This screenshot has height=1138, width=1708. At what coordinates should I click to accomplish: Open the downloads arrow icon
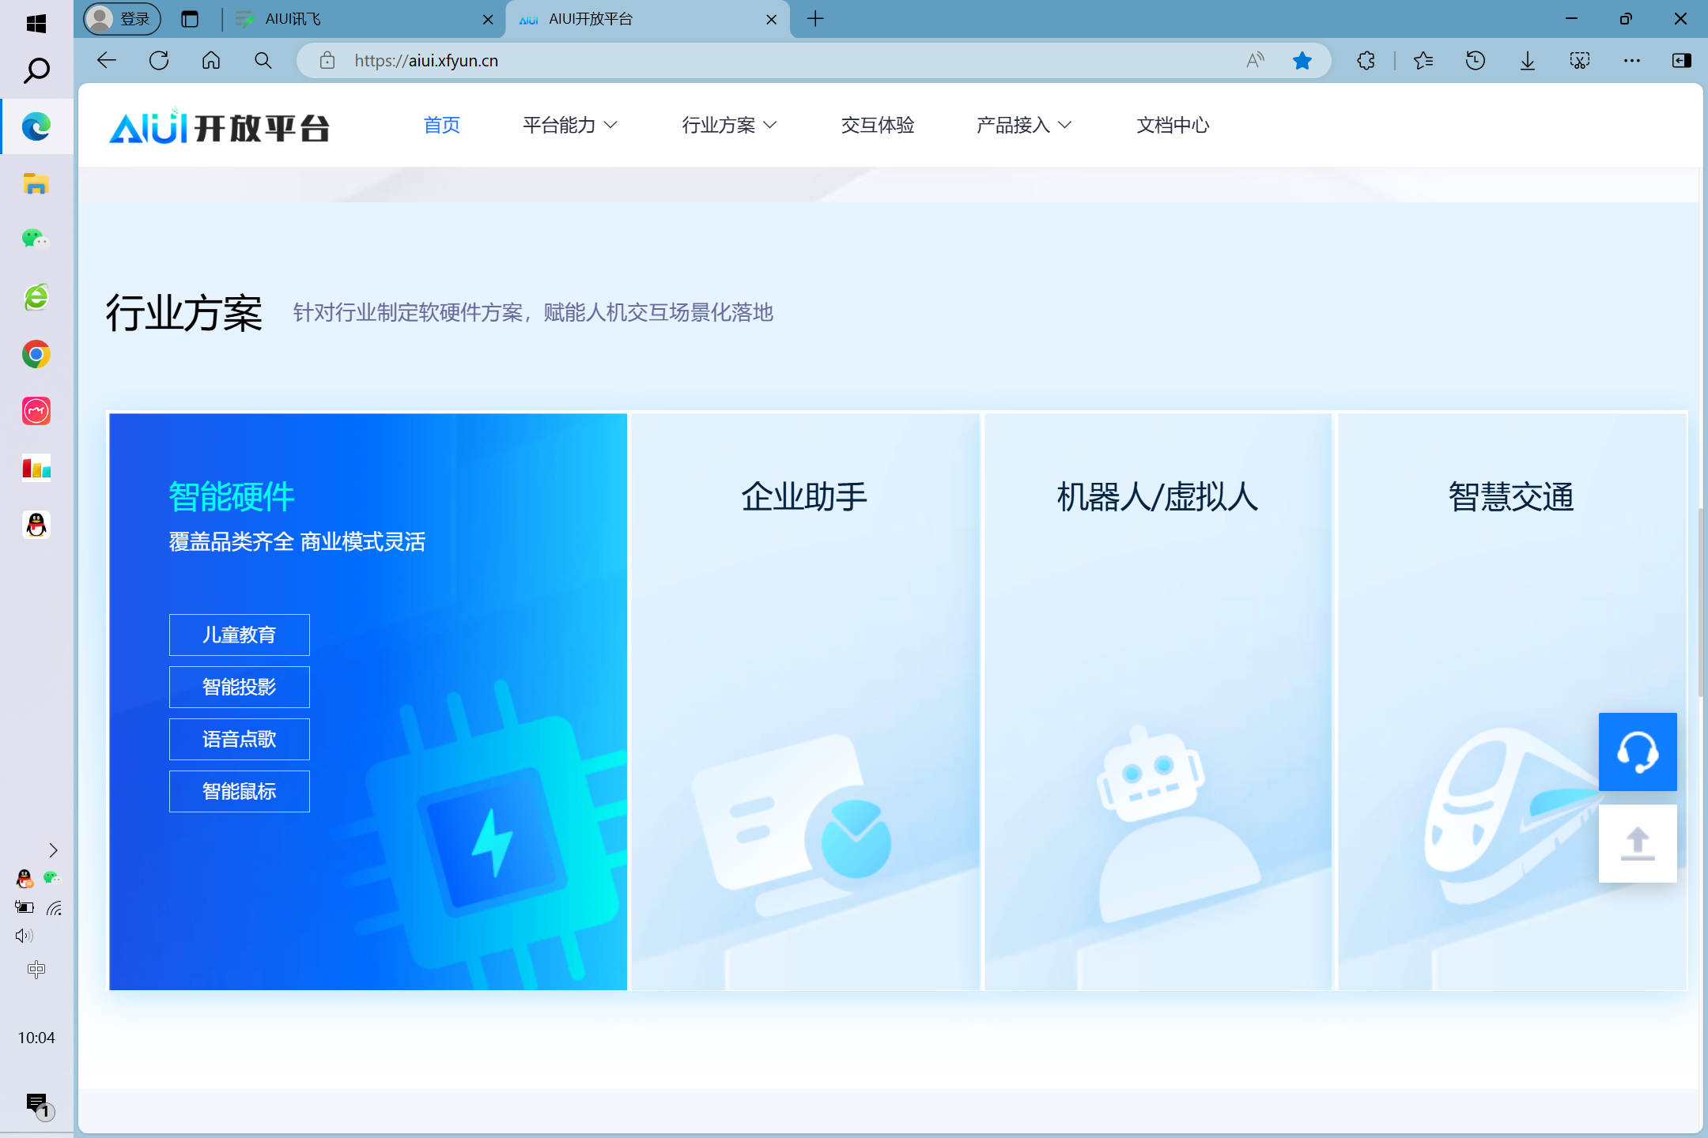pos(1527,61)
